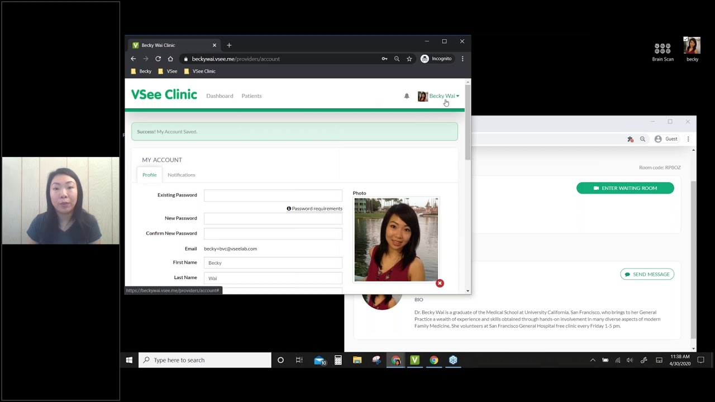Open a new tab with plus button
Viewport: 715px width, 402px height.
(x=229, y=45)
